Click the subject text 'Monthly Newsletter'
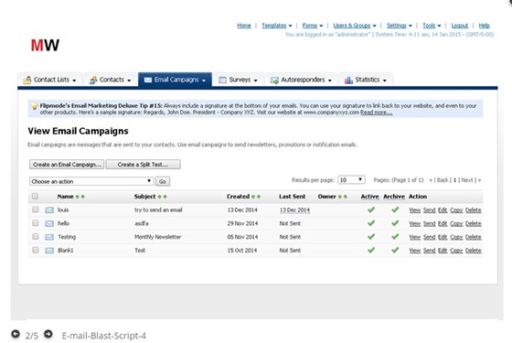Viewport: 512px width, 343px height. click(157, 237)
